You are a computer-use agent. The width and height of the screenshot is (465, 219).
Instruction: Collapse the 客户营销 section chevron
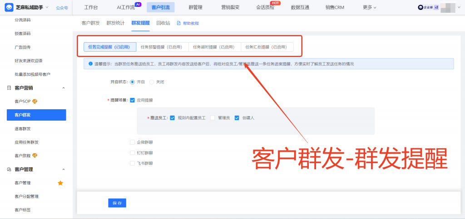63,88
